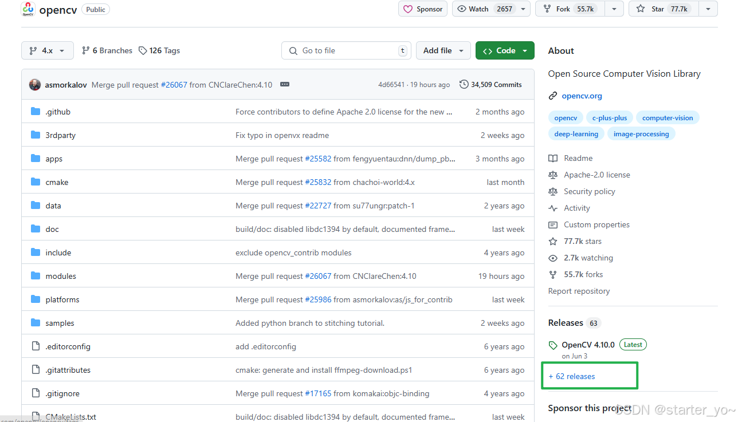Viewport: 738px width, 422px height.
Task: Click the image-processing topic tag
Action: pos(641,134)
